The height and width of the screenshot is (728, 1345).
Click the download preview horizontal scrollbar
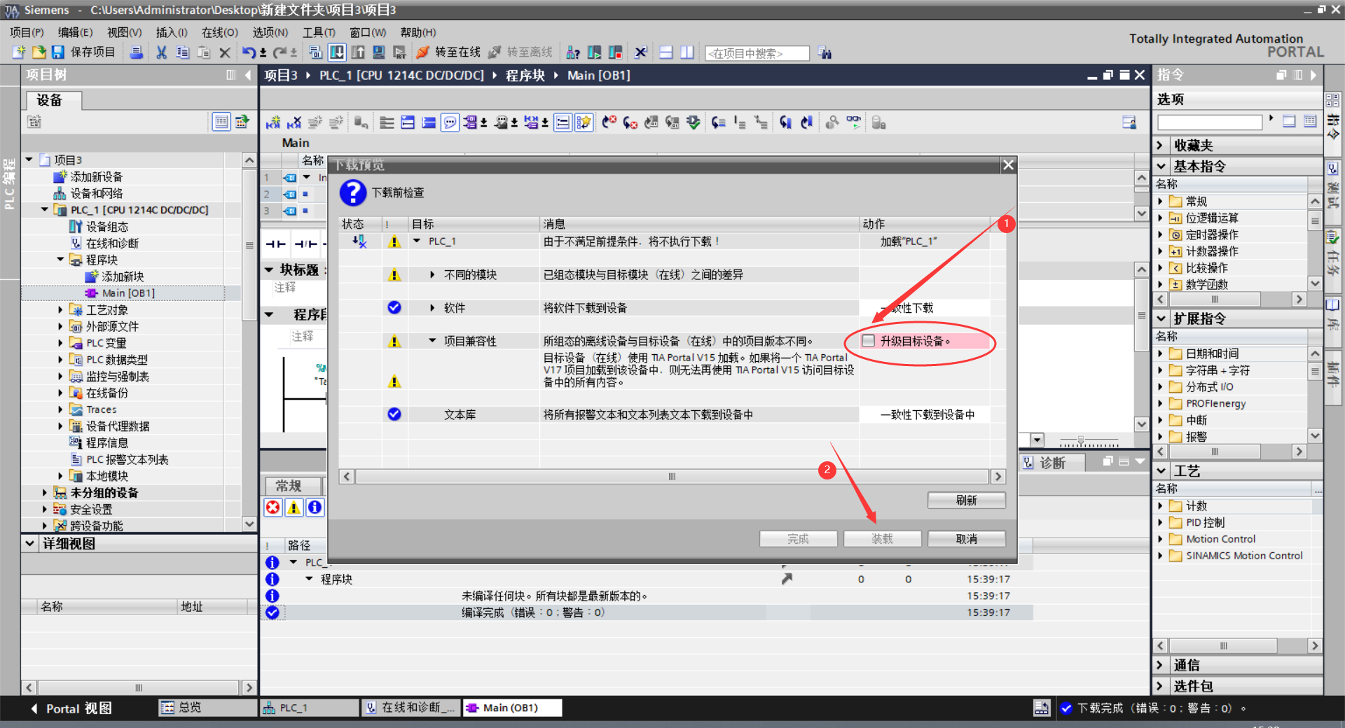pyautogui.click(x=672, y=477)
